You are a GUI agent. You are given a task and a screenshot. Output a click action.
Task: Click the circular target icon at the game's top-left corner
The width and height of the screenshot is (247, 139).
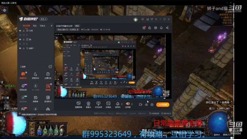4,11
